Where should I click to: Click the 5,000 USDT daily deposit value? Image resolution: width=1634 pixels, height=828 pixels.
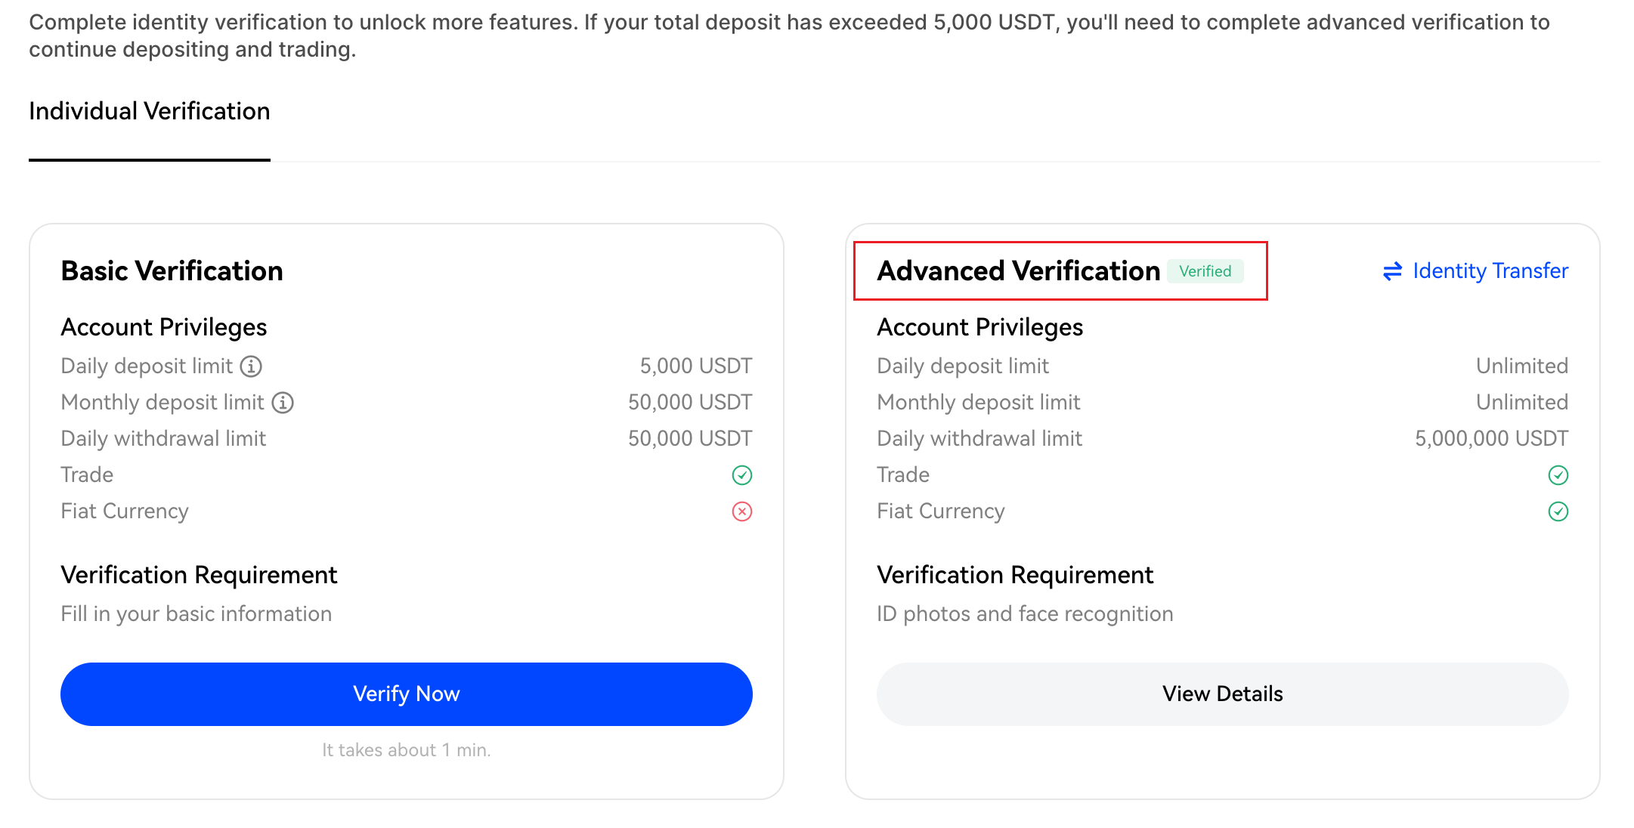tap(695, 366)
